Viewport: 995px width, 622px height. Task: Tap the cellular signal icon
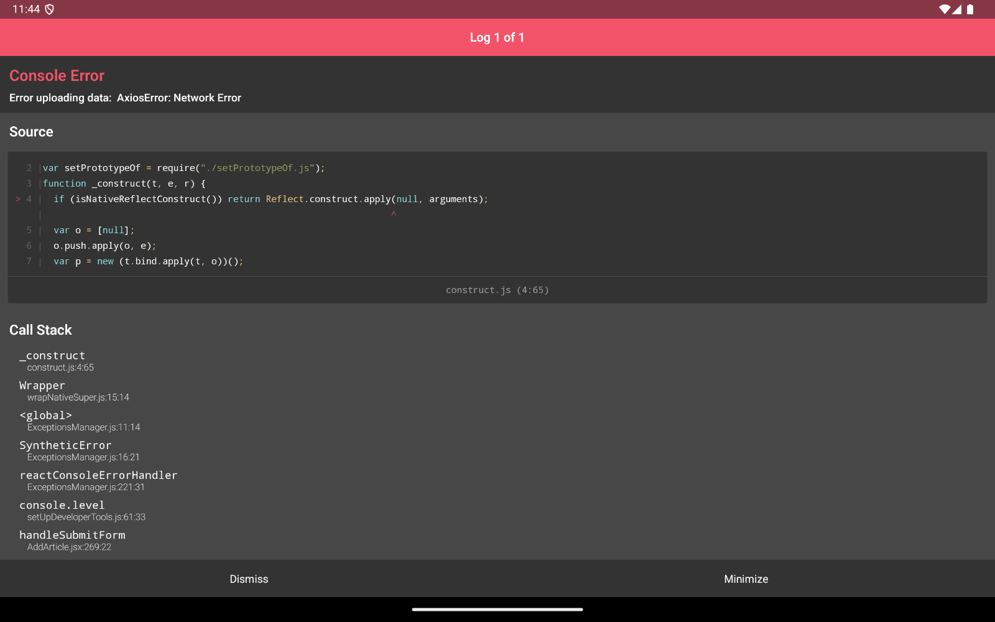coord(957,9)
